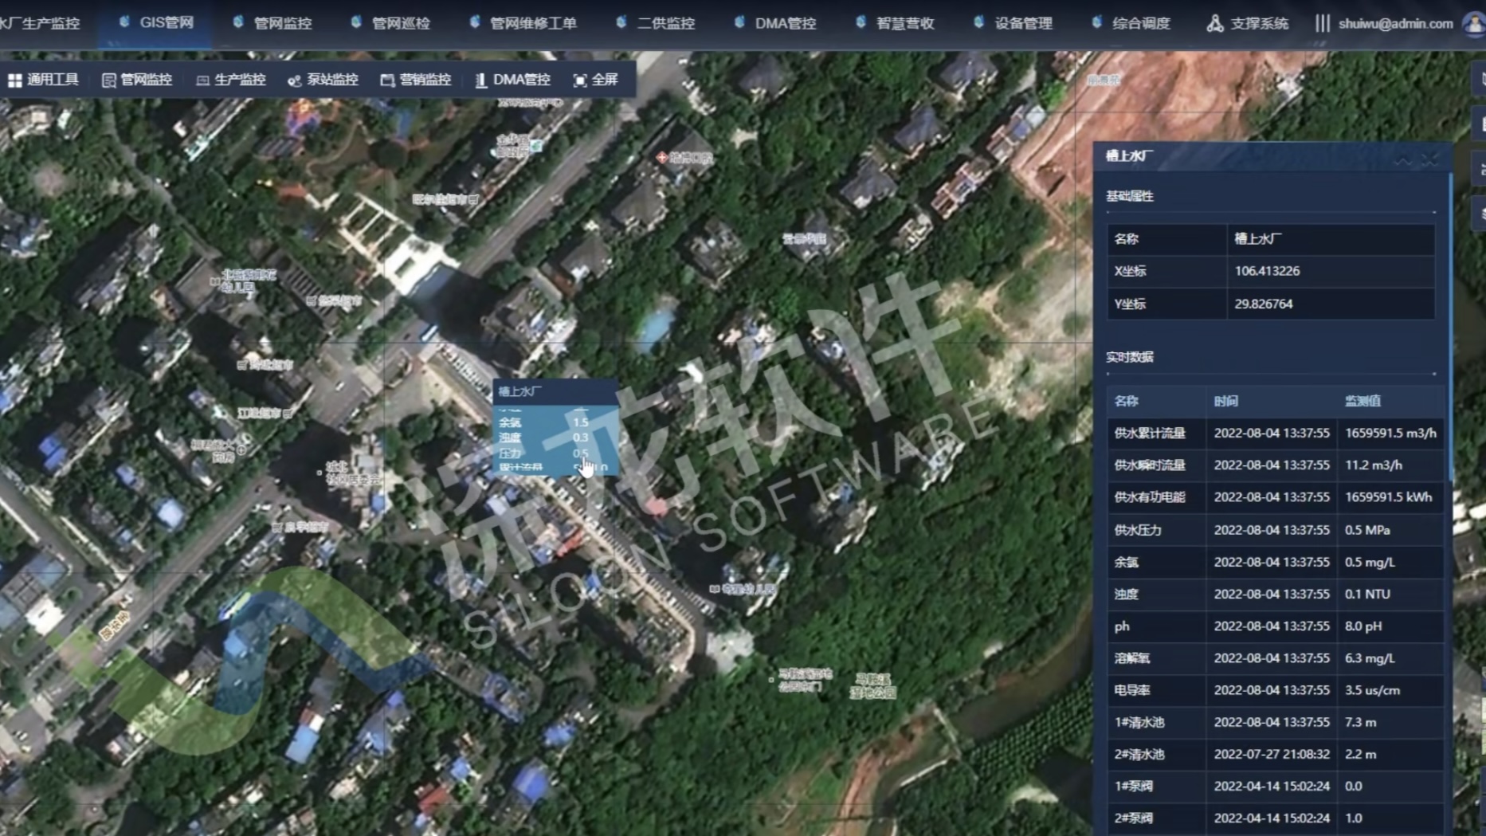Image resolution: width=1486 pixels, height=836 pixels.
Task: Select the 生产监控 monitor icon
Action: (x=203, y=80)
